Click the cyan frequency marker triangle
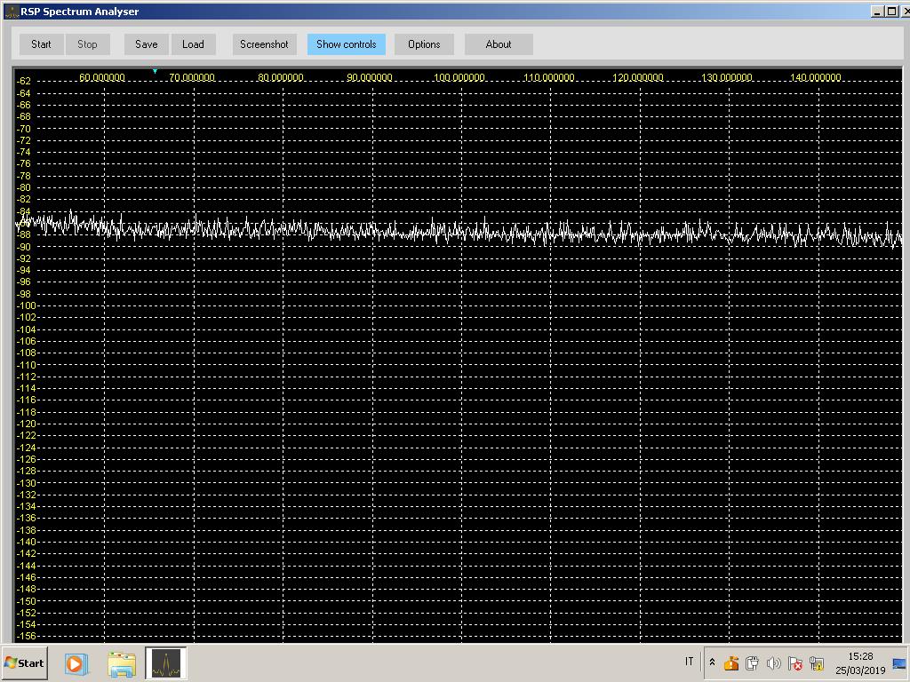Screen dimensions: 910x682 point(155,71)
